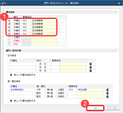Enable the 土曜日 checkbox
This screenshot has width=123, height=113.
tap(9, 37)
